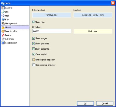This screenshot has width=116, height=107.
Task: Open Mail settings envelope icon
Action: [3, 16]
